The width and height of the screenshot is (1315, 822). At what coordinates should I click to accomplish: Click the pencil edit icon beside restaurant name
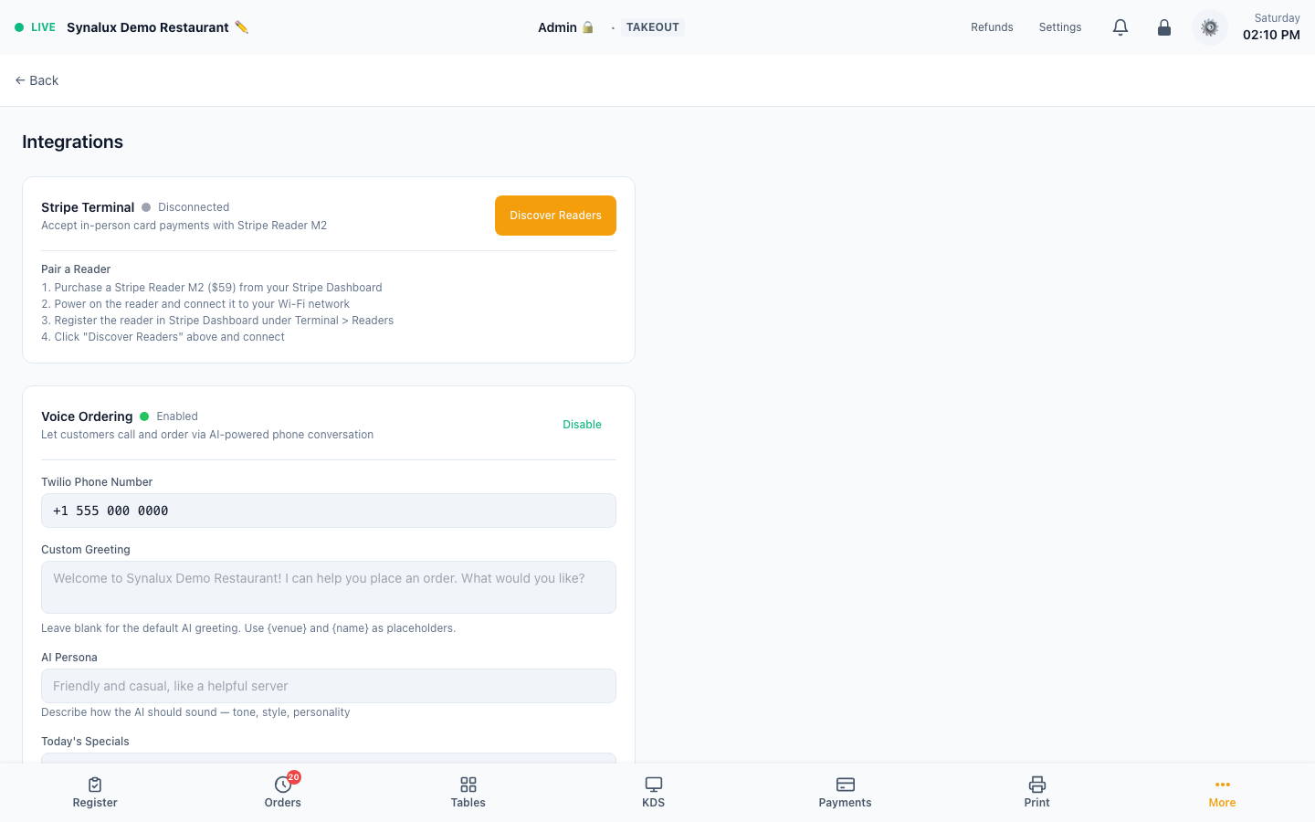coord(241,27)
